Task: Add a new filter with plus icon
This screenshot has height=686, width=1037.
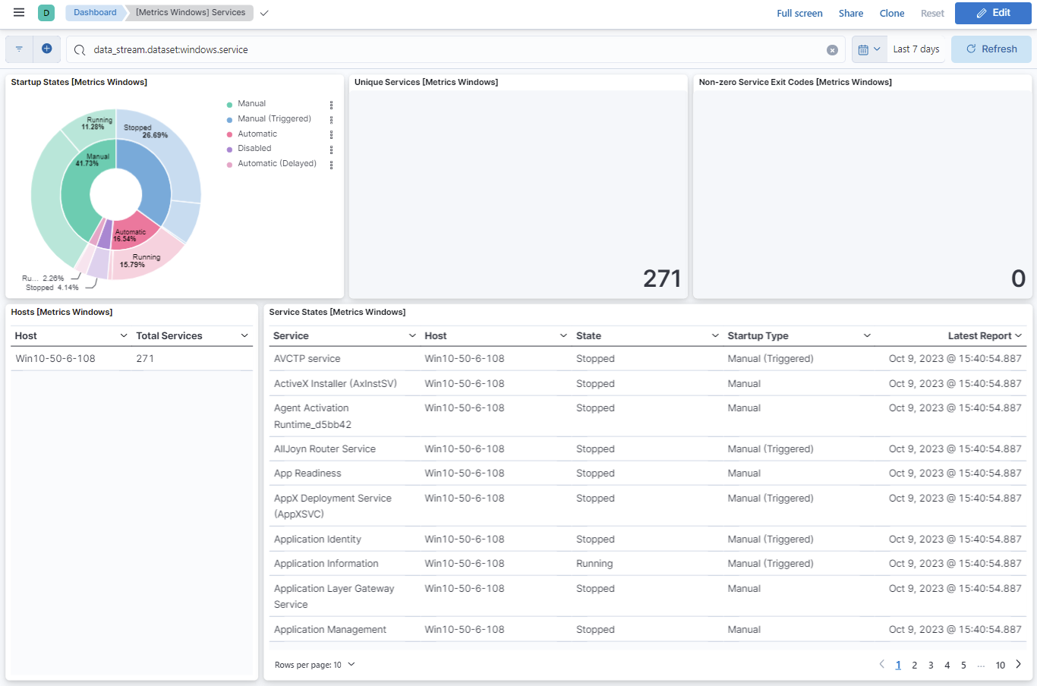Action: pos(46,49)
